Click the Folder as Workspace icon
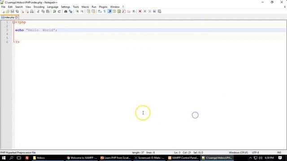287x161 pixels. 129,11
